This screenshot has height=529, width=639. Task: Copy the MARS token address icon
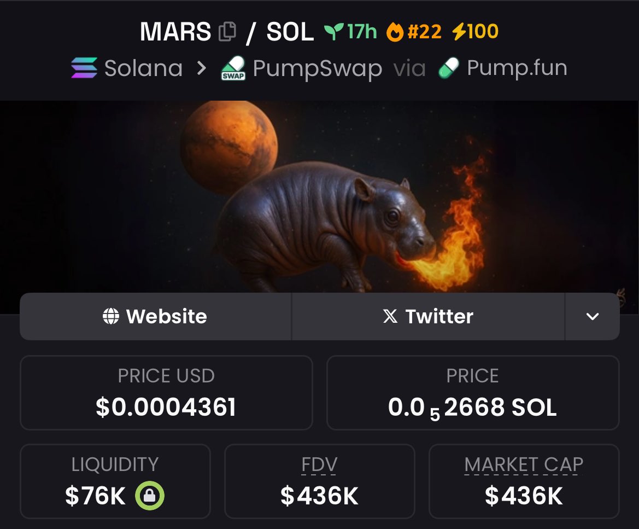[227, 32]
